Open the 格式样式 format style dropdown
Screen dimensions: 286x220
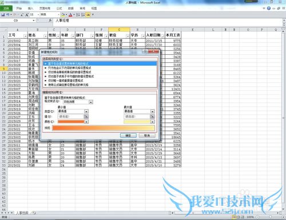click(x=91, y=102)
